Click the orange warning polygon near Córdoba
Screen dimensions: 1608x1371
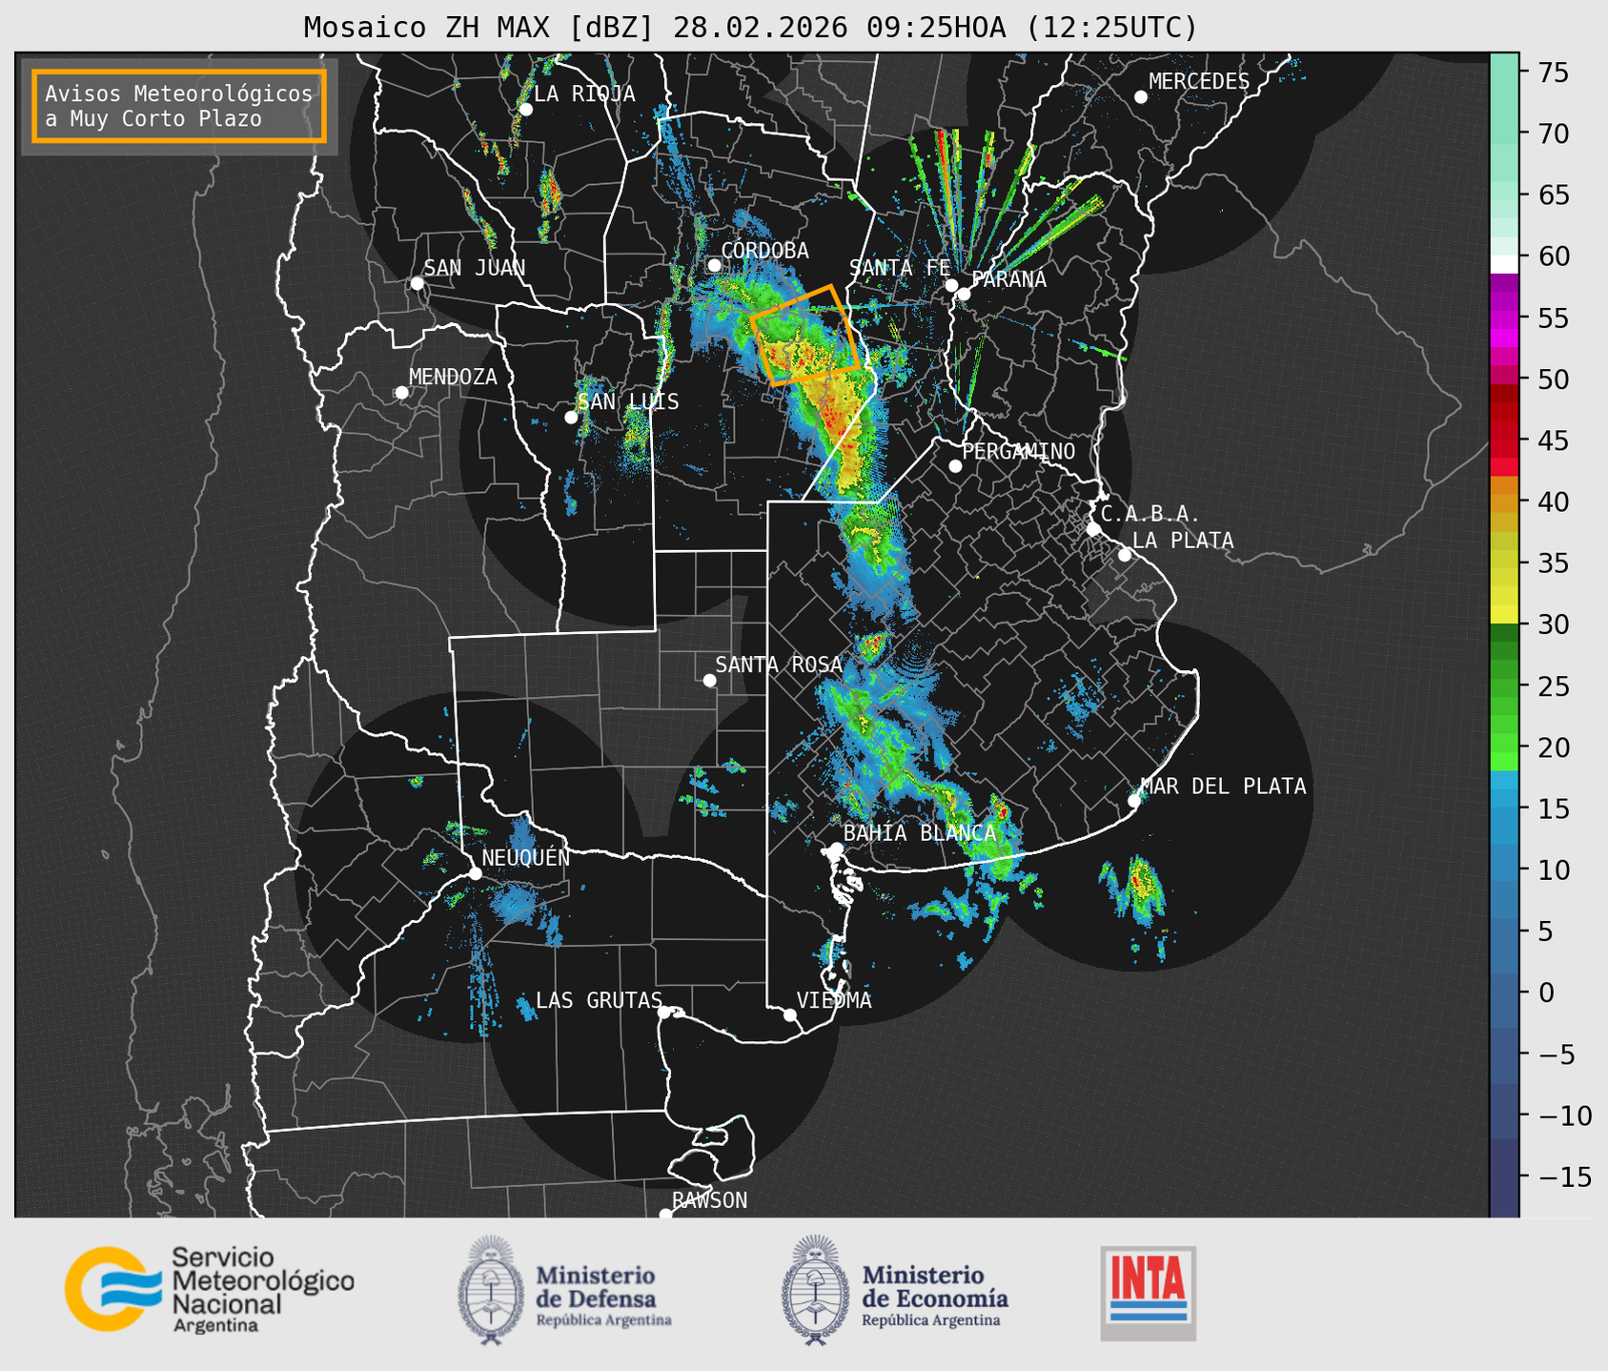(805, 335)
